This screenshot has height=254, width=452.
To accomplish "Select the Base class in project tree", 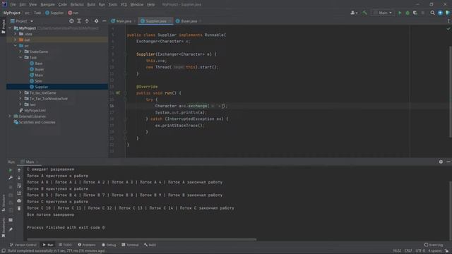I will pyautogui.click(x=36, y=64).
